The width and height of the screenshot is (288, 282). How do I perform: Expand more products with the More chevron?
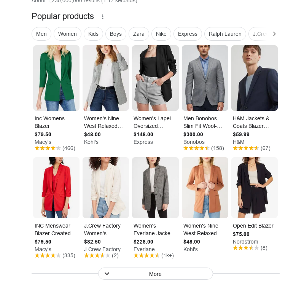107,274
